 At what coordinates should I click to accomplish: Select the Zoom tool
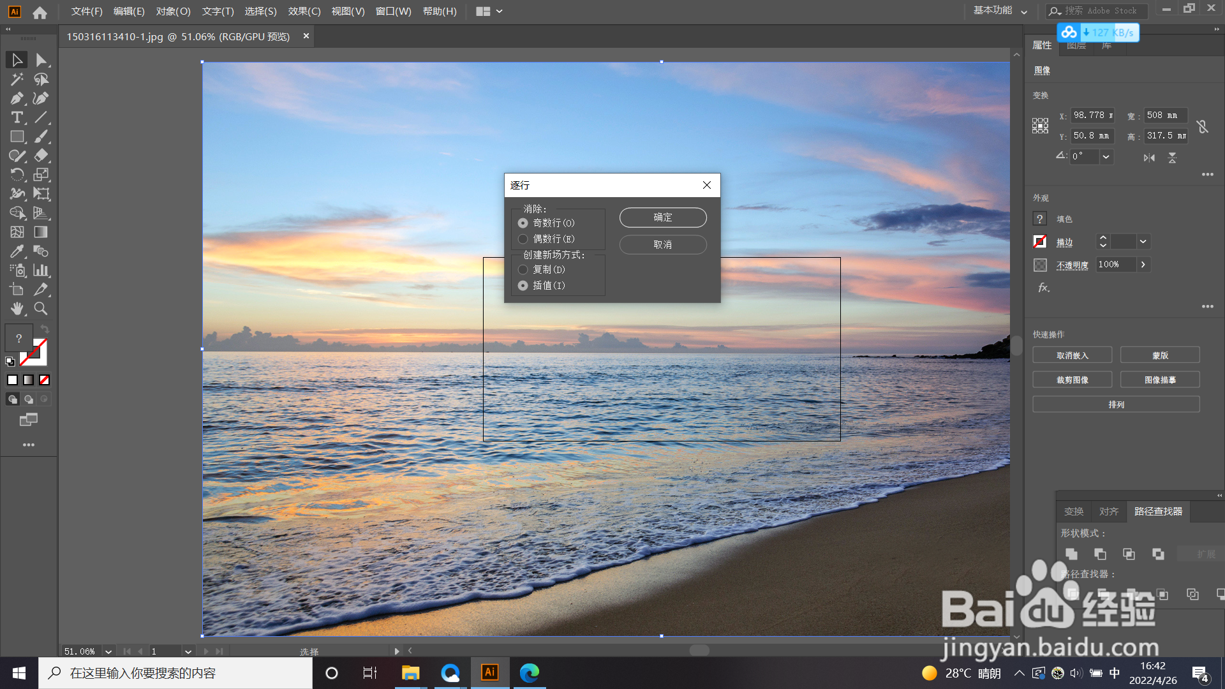pyautogui.click(x=41, y=309)
